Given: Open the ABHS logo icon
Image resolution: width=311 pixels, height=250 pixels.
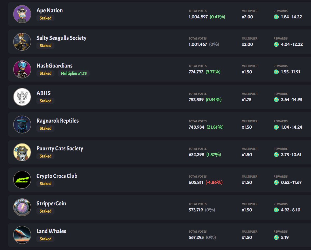Looking at the screenshot, I should 22,97.
